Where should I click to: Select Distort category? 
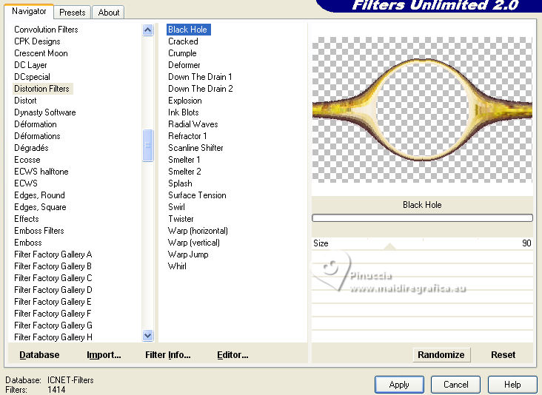coord(25,101)
